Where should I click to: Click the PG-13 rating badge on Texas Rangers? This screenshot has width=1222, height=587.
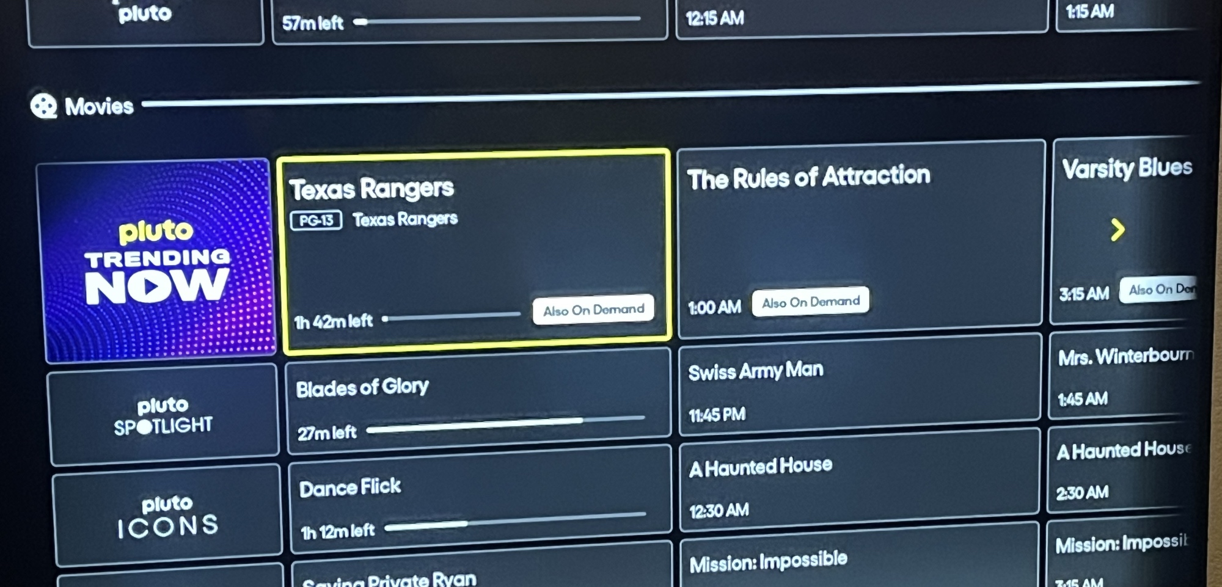316,221
